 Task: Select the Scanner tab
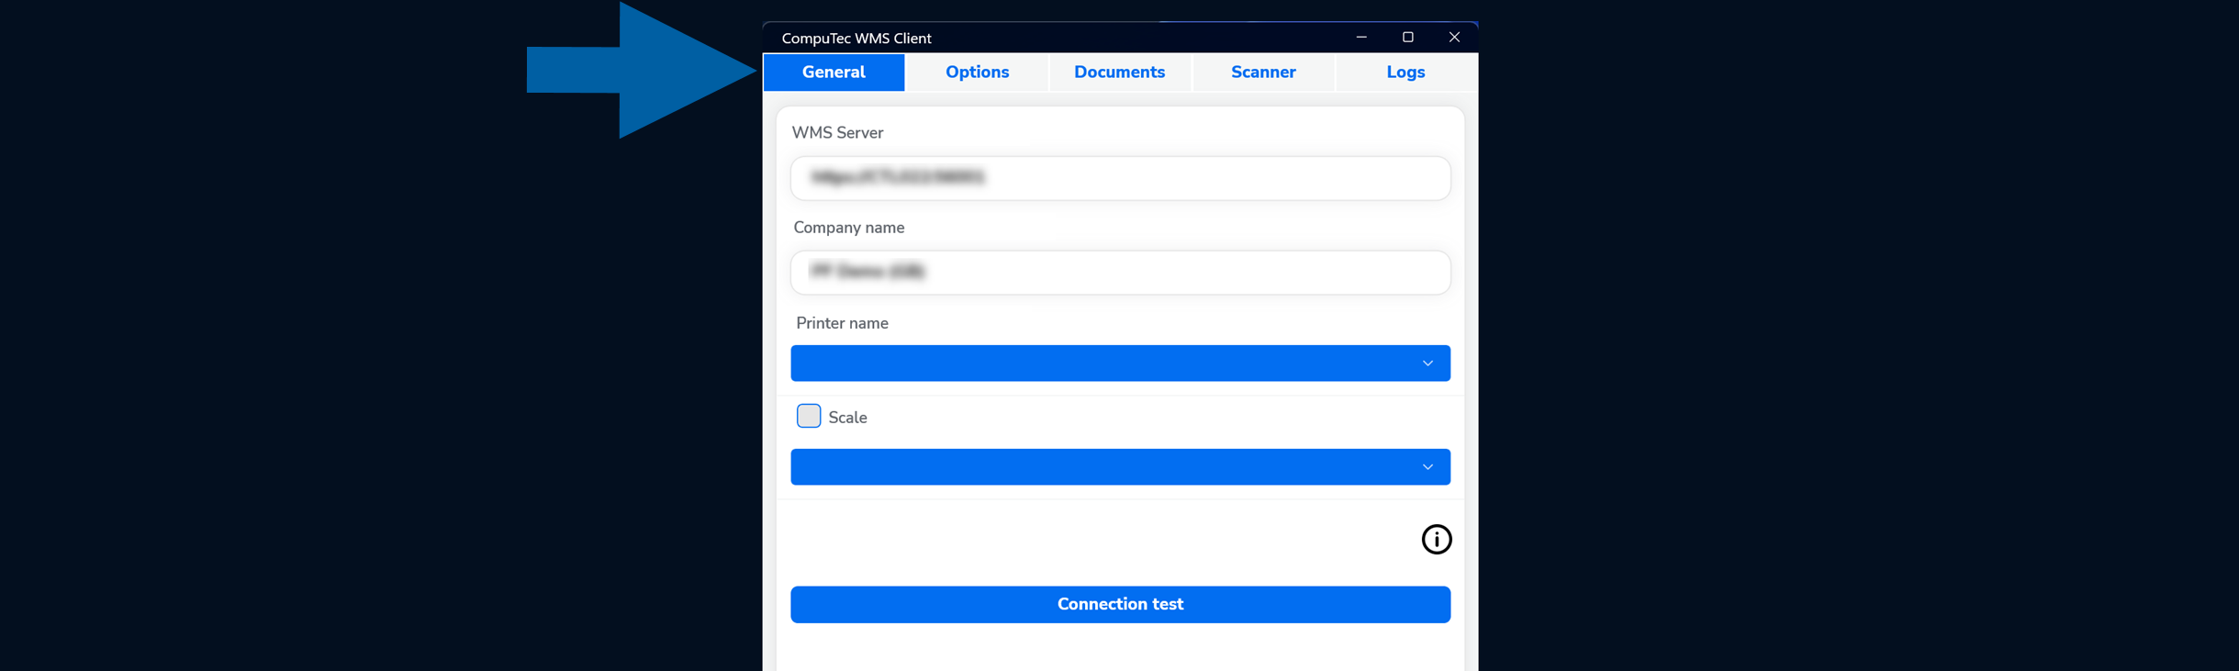1263,73
